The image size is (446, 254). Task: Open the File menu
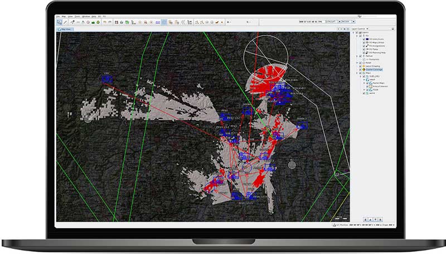[x=58, y=17]
